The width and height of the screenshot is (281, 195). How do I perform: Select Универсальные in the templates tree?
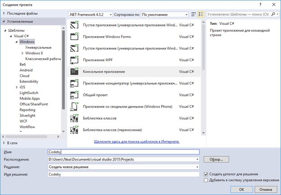click(38, 47)
